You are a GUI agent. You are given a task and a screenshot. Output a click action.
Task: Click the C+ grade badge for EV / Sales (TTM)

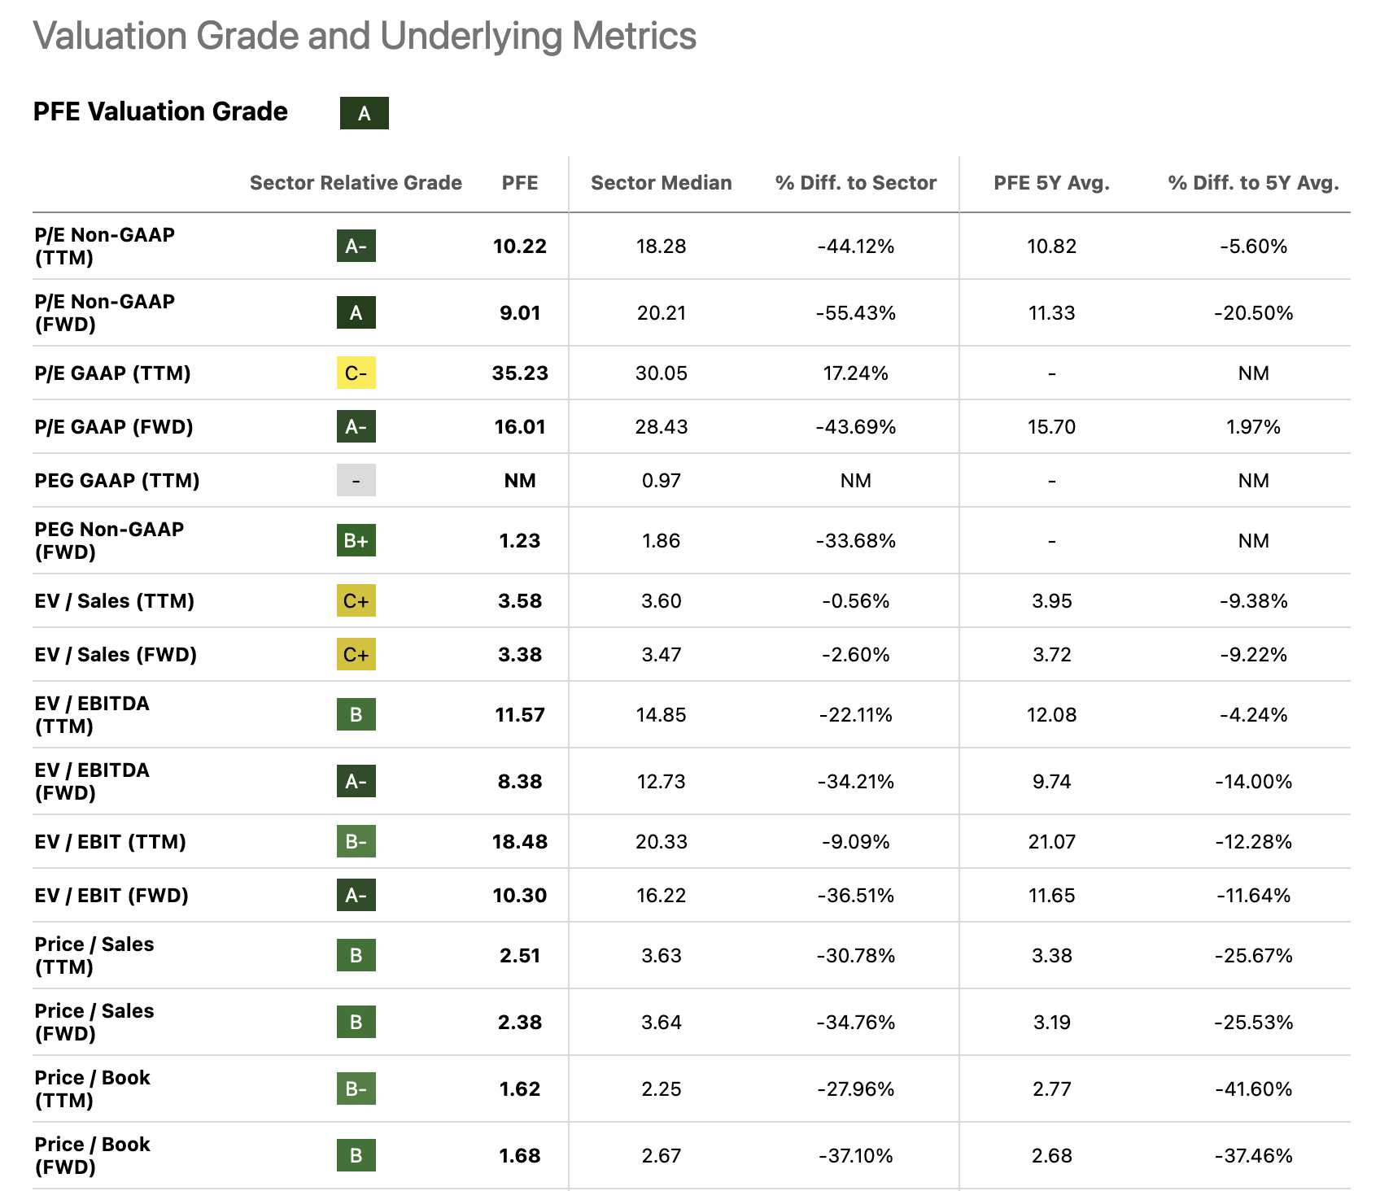[x=356, y=601]
